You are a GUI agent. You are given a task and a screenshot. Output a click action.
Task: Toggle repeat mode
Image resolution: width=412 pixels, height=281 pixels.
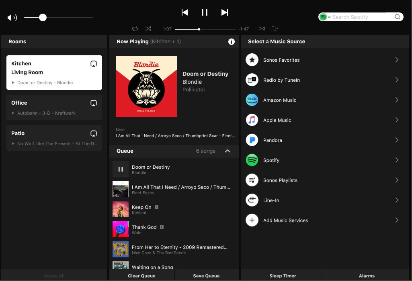(x=135, y=28)
